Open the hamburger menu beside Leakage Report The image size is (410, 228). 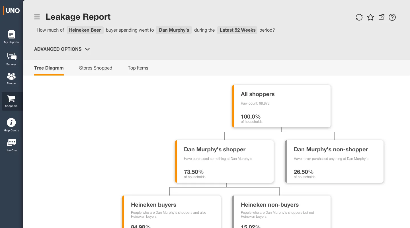point(37,17)
